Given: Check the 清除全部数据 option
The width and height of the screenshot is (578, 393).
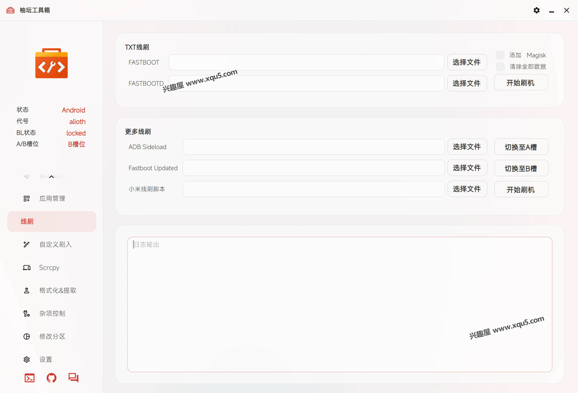Looking at the screenshot, I should click(x=500, y=67).
